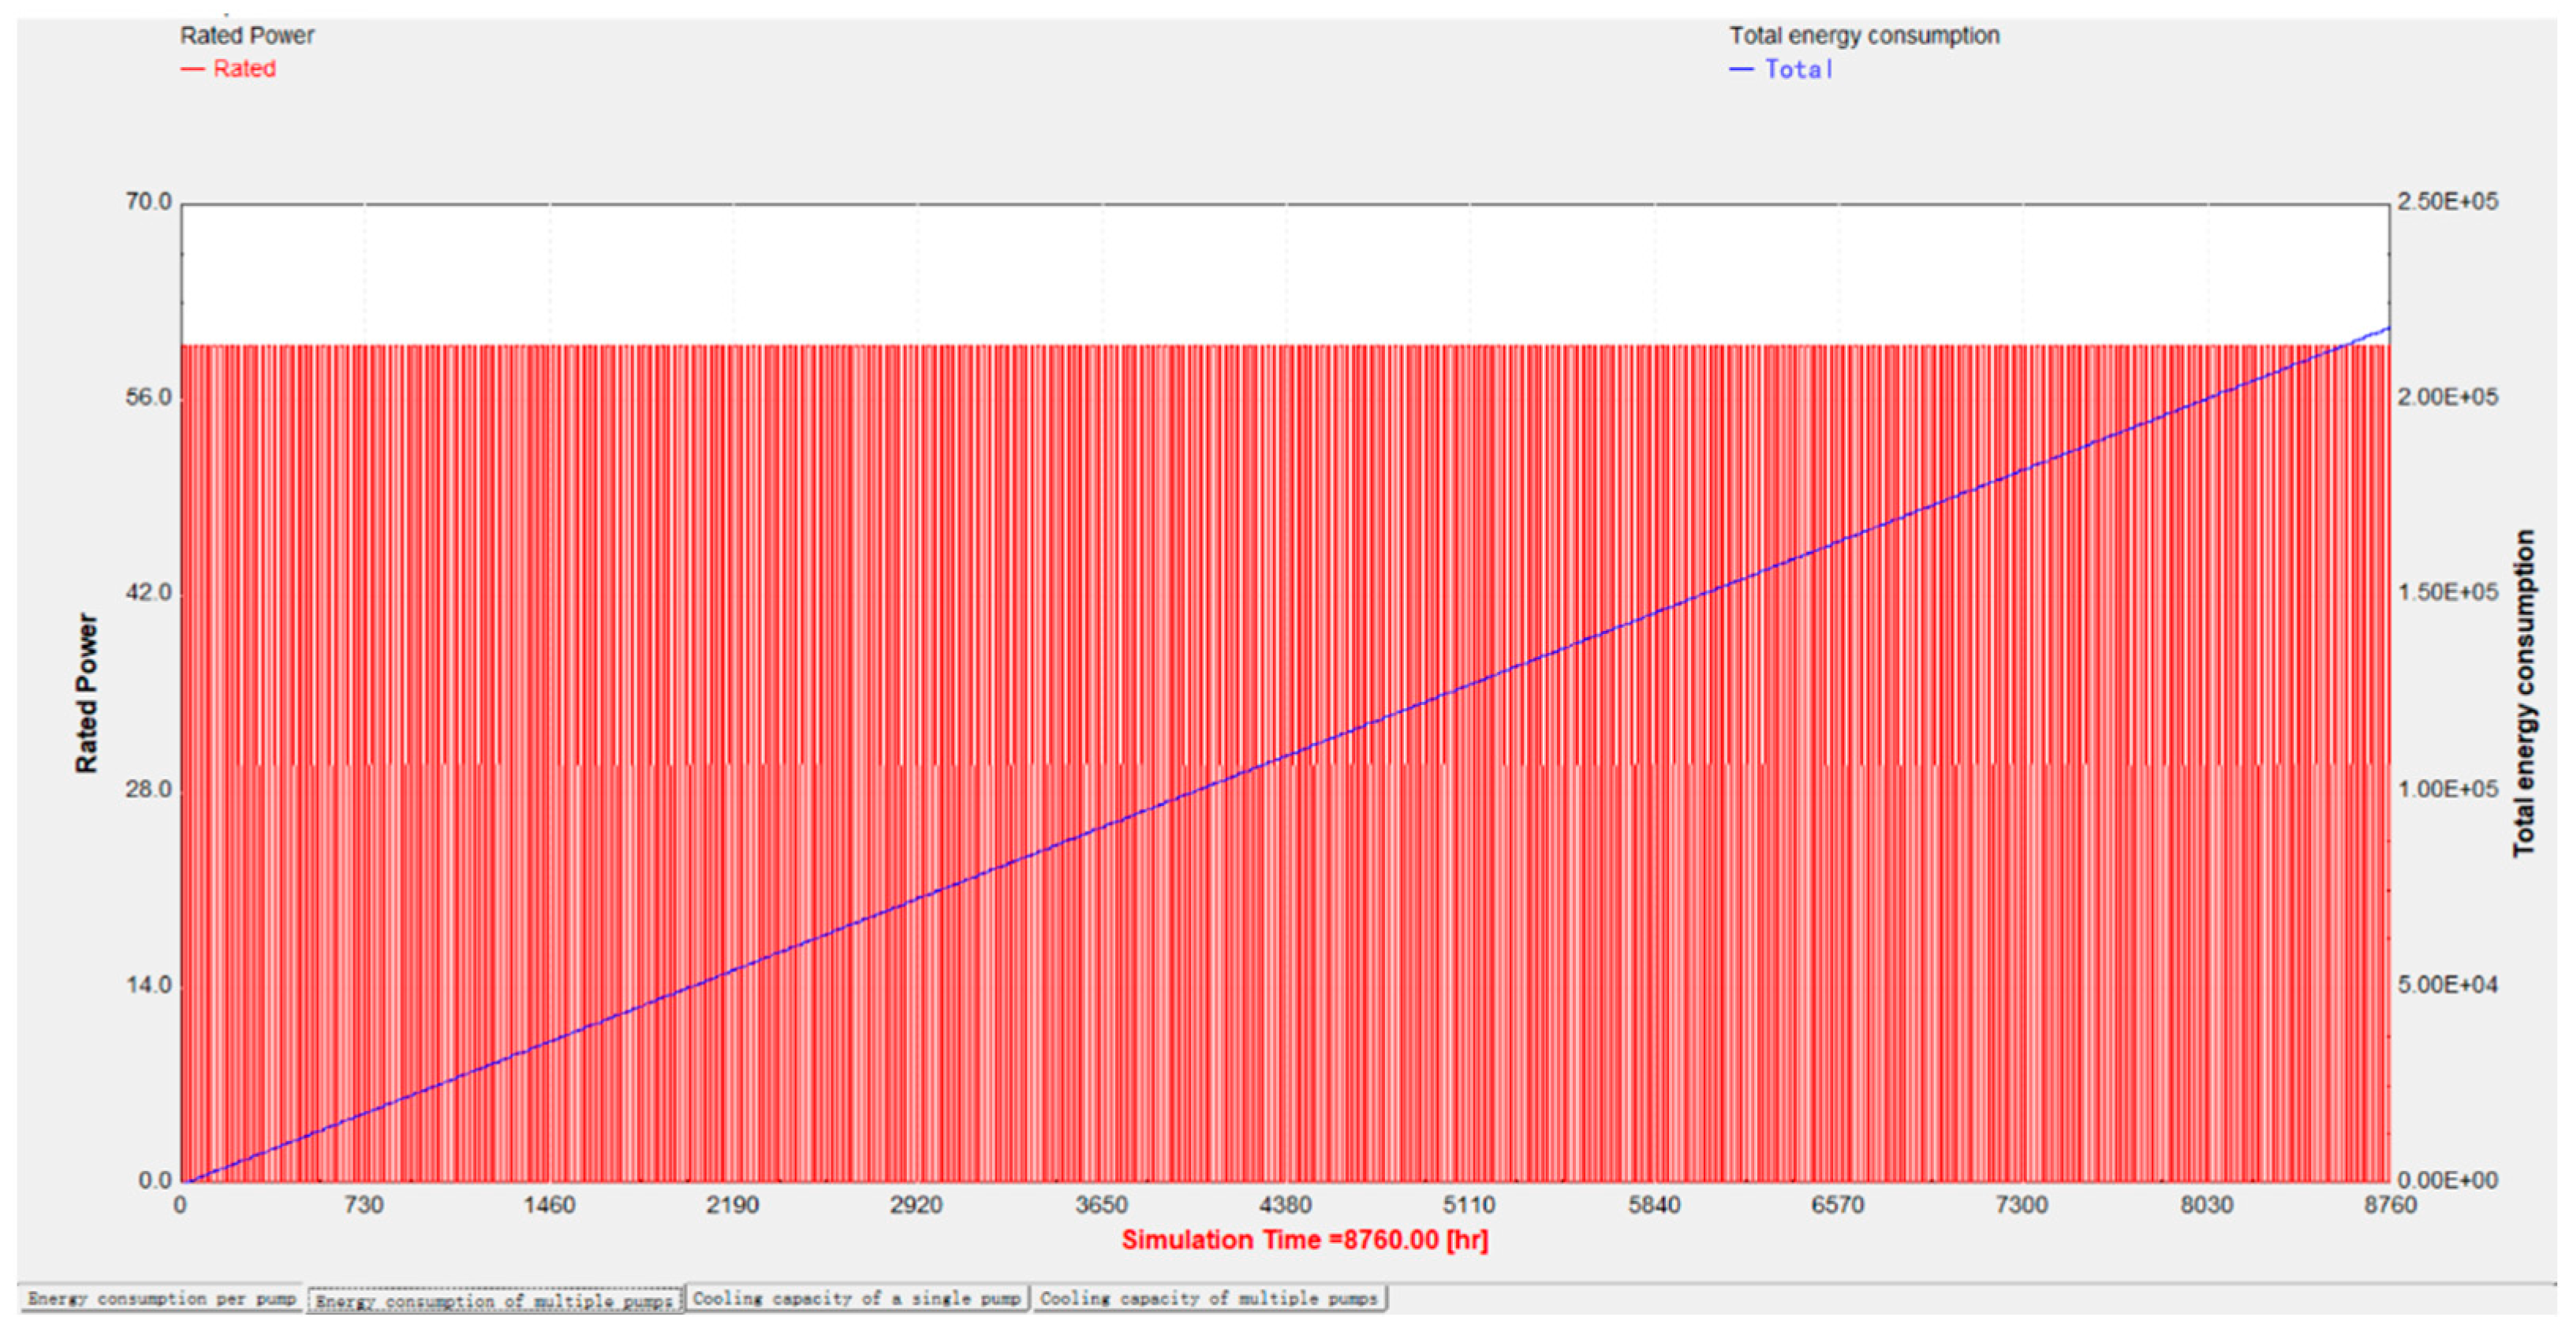Click the left axis minimum value 0.0
Image resolution: width=2576 pixels, height=1343 pixels.
(x=155, y=1180)
